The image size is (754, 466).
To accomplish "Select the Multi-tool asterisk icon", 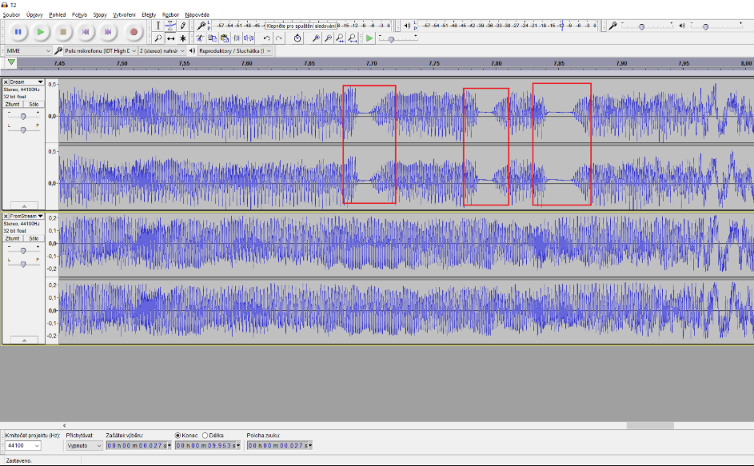I will (183, 38).
